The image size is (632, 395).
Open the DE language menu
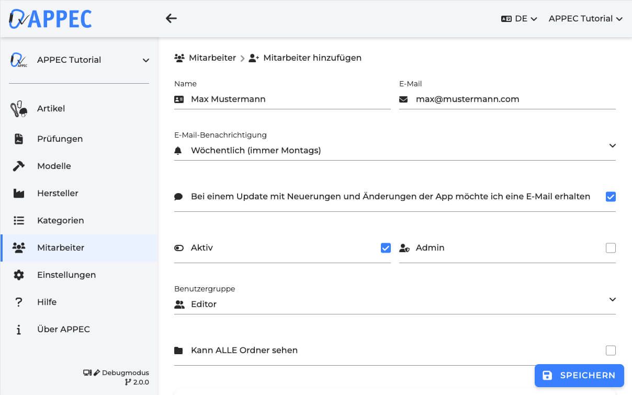click(x=520, y=18)
